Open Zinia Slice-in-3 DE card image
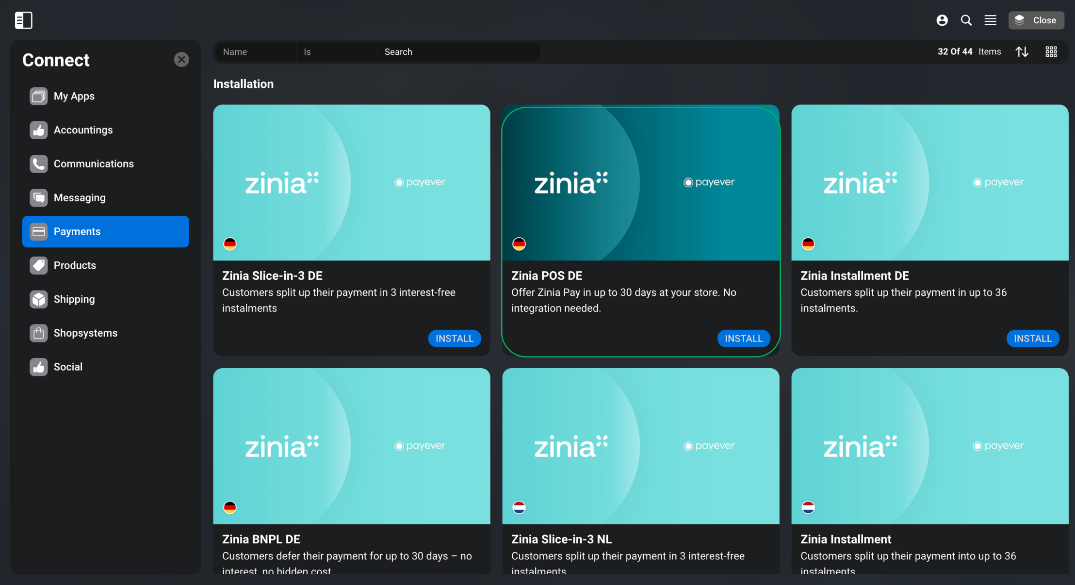 point(352,183)
